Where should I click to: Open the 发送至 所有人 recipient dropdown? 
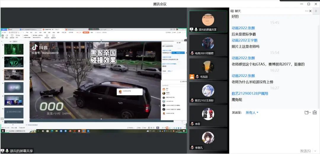[x=252, y=113]
